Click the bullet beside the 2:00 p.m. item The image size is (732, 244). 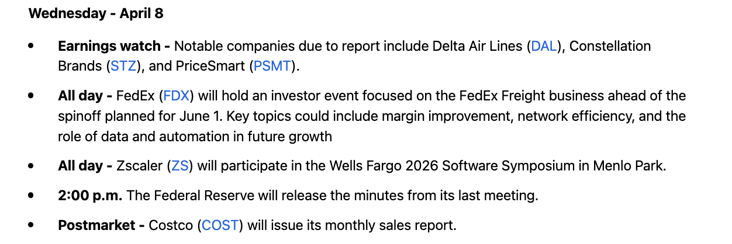[x=31, y=196]
